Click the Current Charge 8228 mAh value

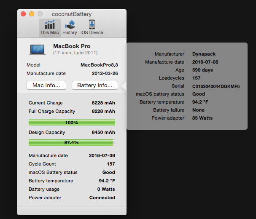coord(103,103)
